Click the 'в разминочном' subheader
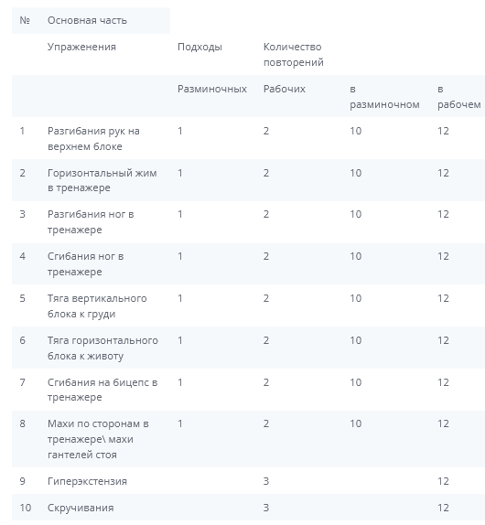Image resolution: width=485 pixels, height=525 pixels. 384,96
